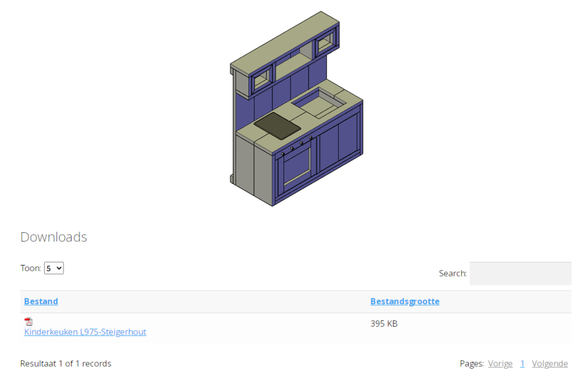
Task: Click the black hob in the kitchen drawing
Action: (277, 126)
